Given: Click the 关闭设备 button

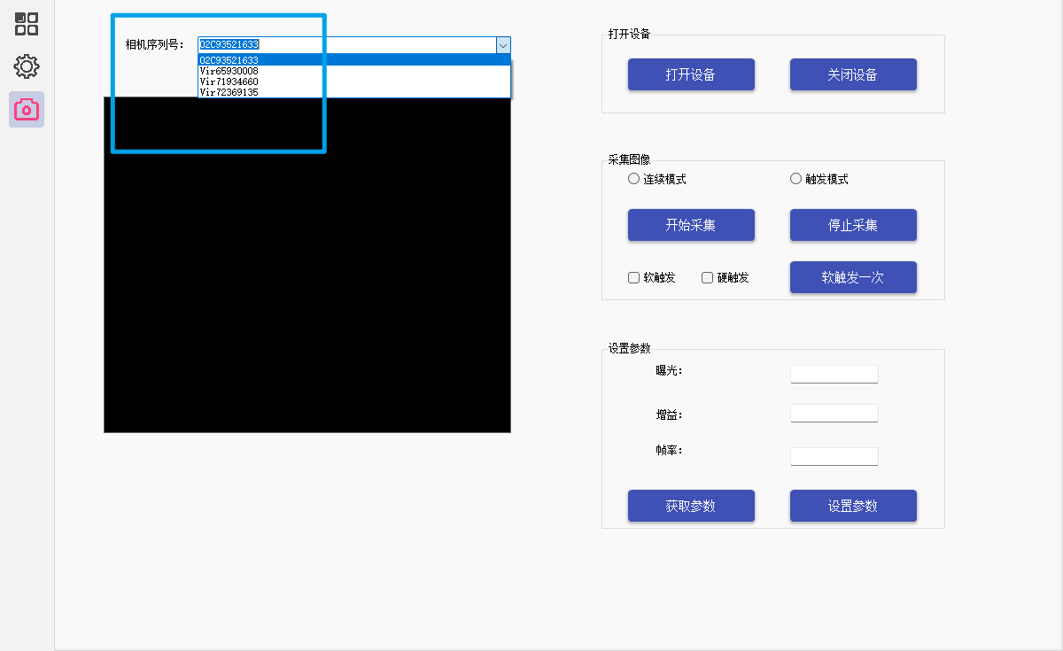Looking at the screenshot, I should tap(853, 74).
